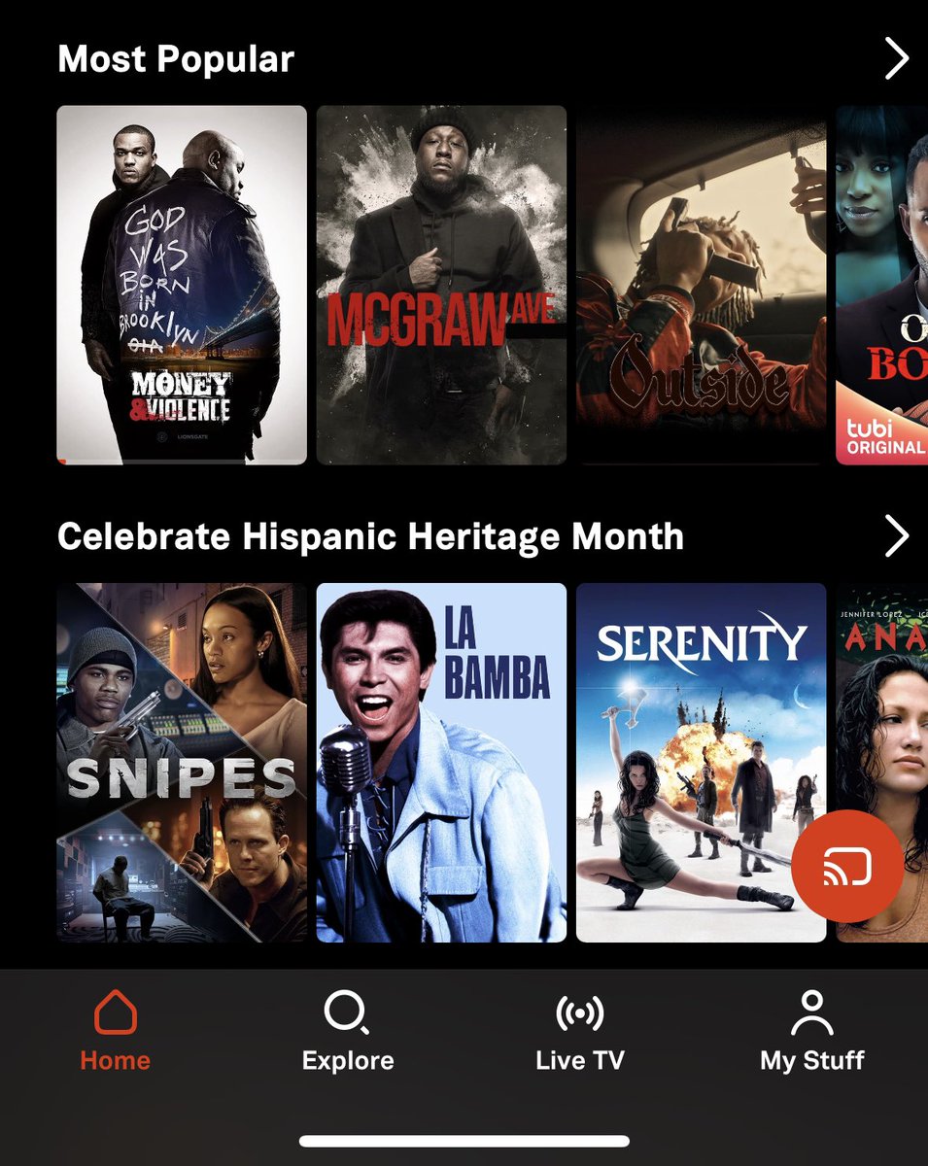Open the Money & Violence poster
928x1166 pixels.
(x=182, y=285)
